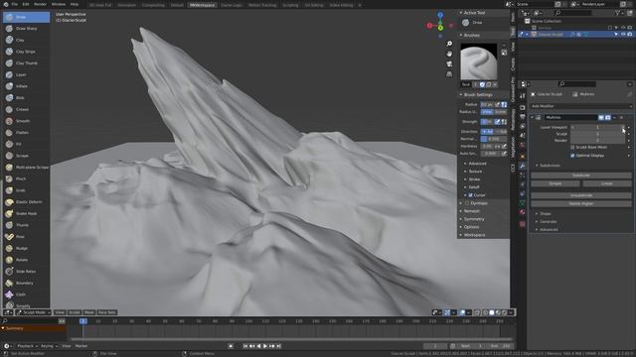Click the Unsubdivide button
Screen dimensions: 636x357
(581, 195)
